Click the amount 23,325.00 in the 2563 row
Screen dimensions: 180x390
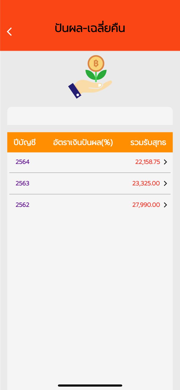coord(146,183)
